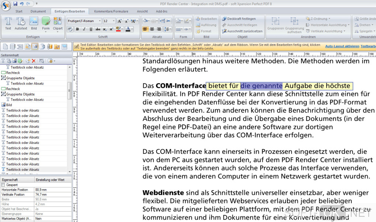The image size is (376, 222).
Task: Redo action in quick access toolbar
Action: pyautogui.click(x=28, y=4)
